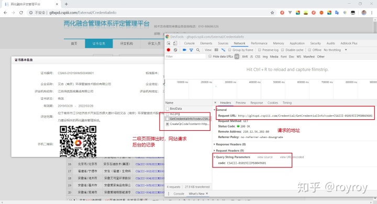Open the 证书信息 navigation tab
377x204 pixels.
pyautogui.click(x=99, y=43)
